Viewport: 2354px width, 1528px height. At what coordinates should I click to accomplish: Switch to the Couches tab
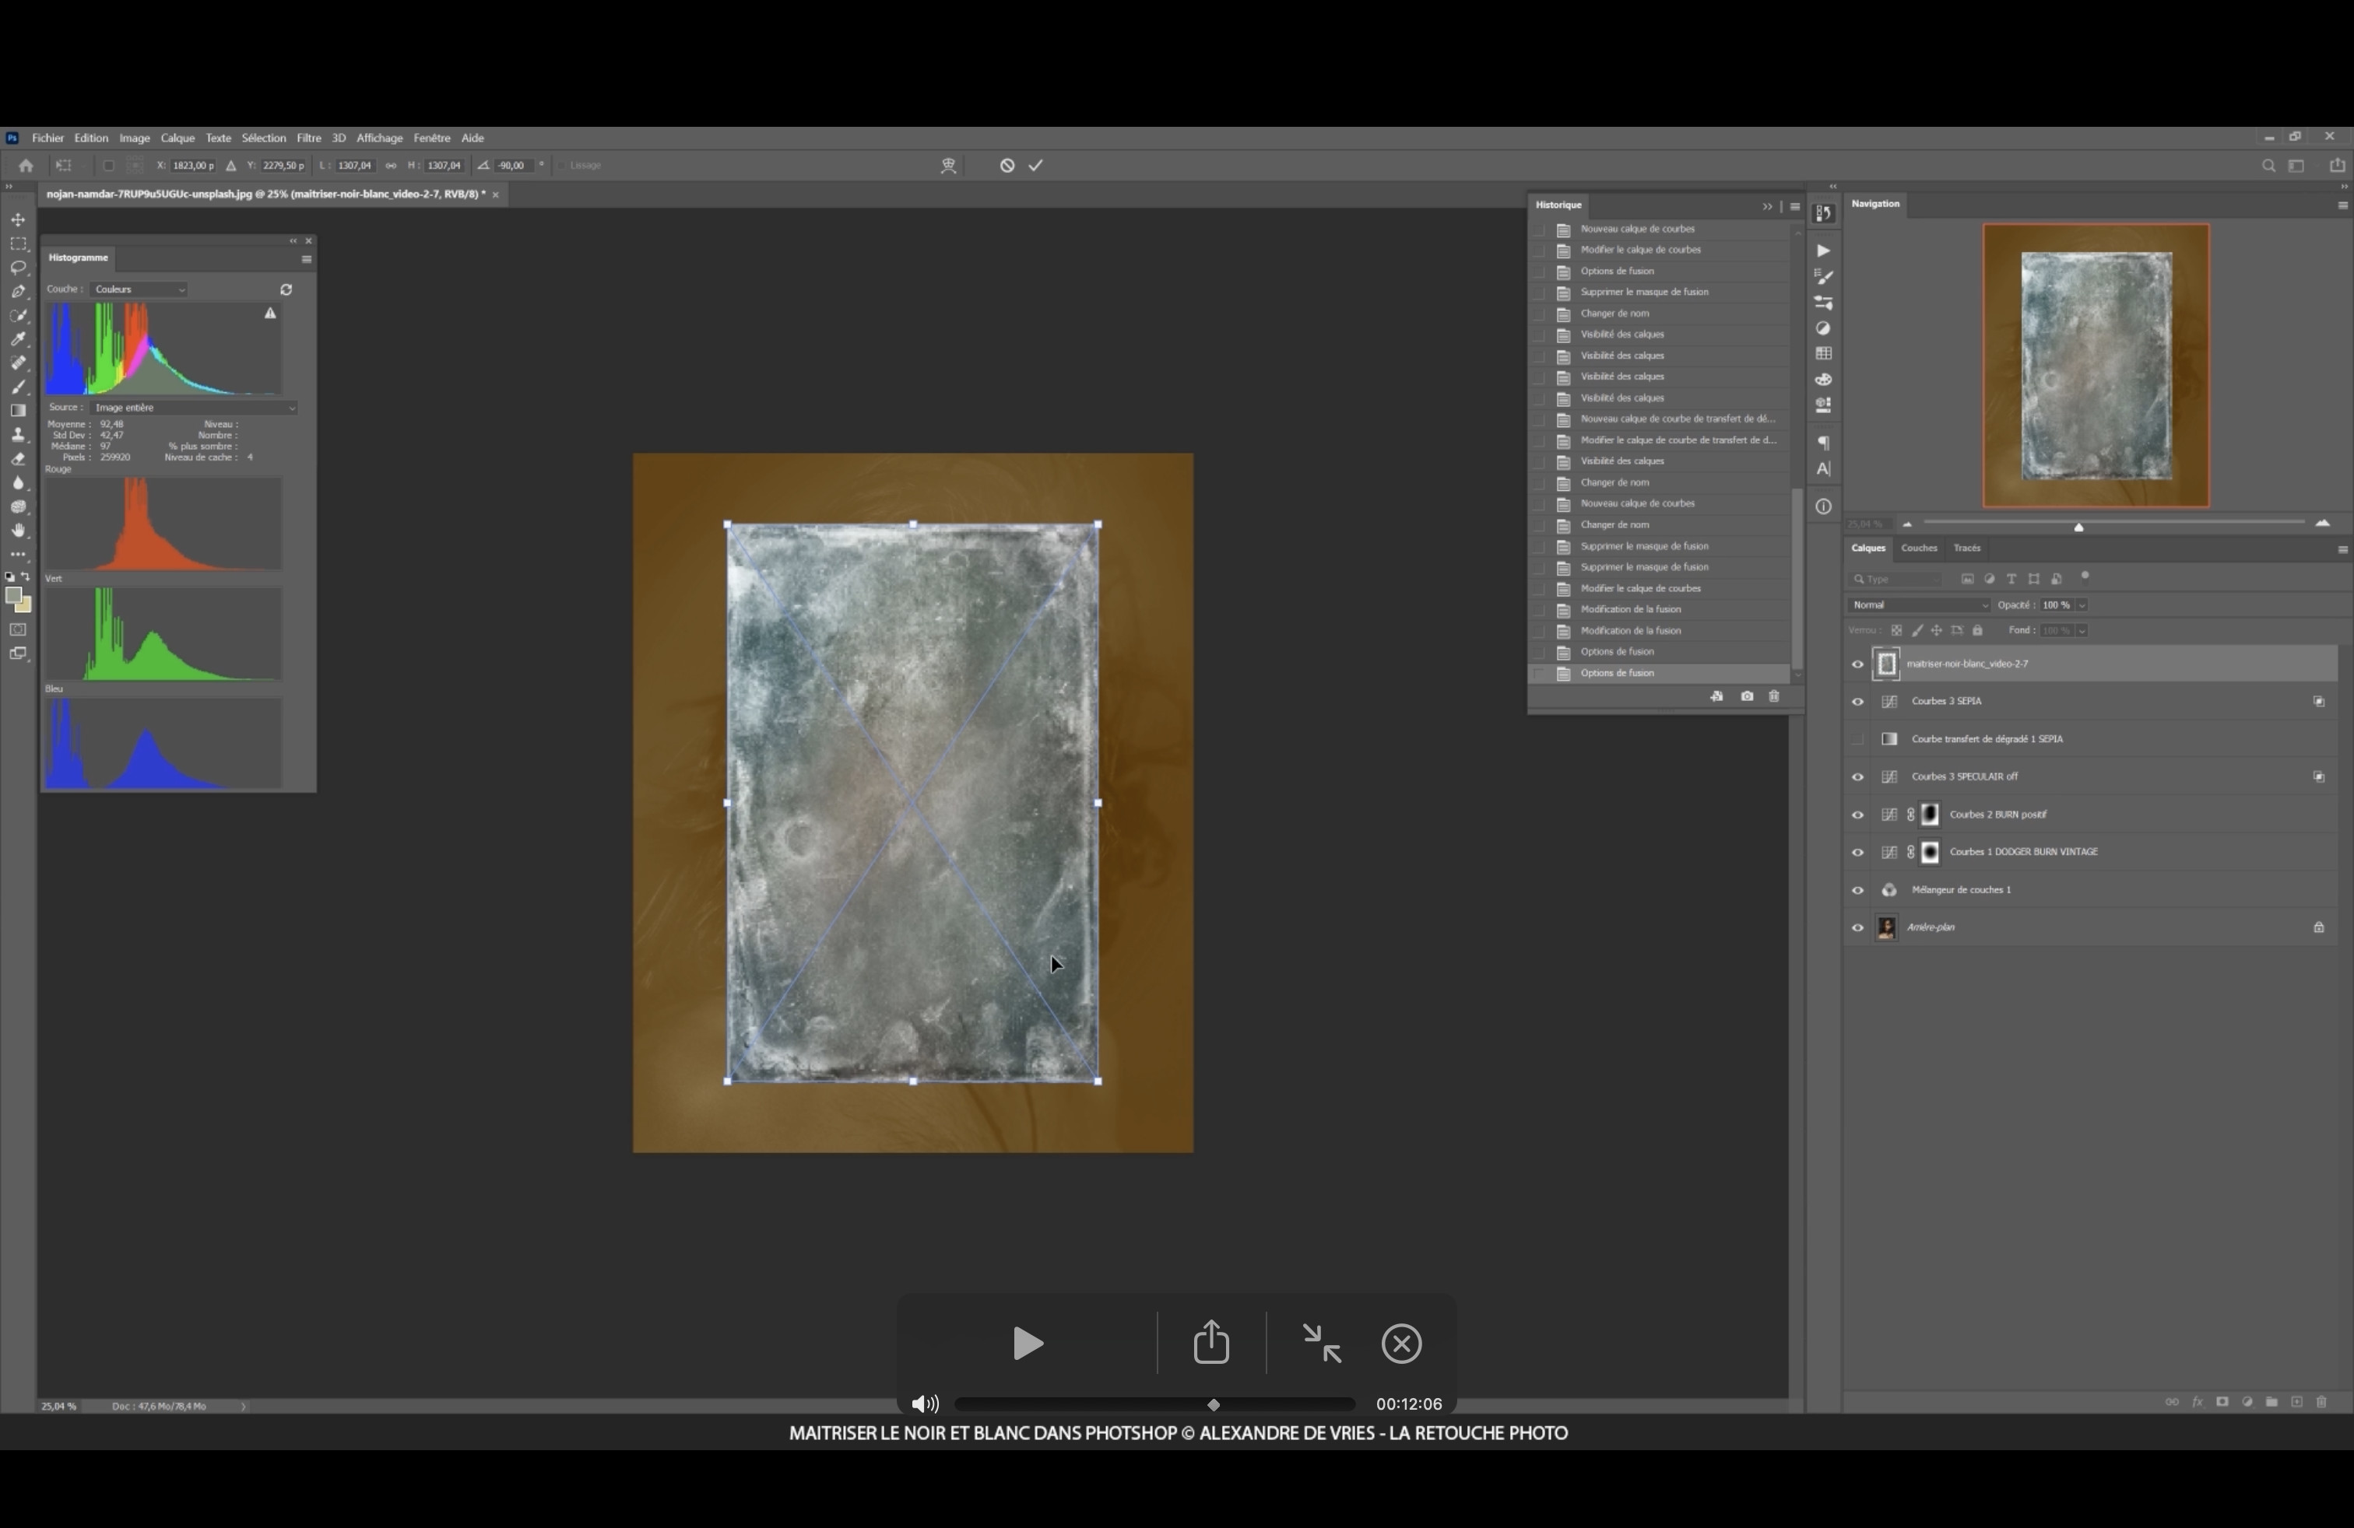pos(1918,548)
